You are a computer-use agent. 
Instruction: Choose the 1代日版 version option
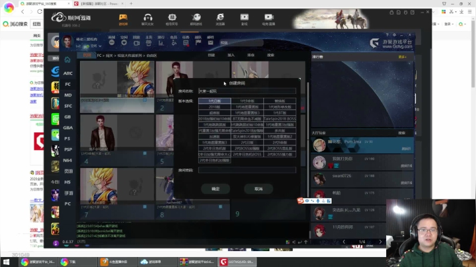214,100
